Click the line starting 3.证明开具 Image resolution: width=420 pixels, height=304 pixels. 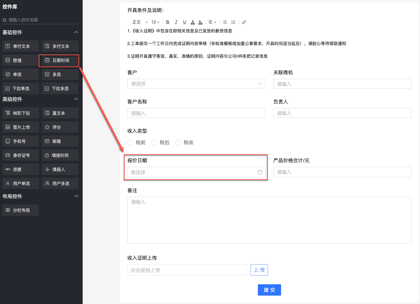coord(197,56)
